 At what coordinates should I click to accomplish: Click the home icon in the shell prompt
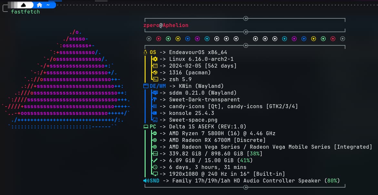pos(39,5)
